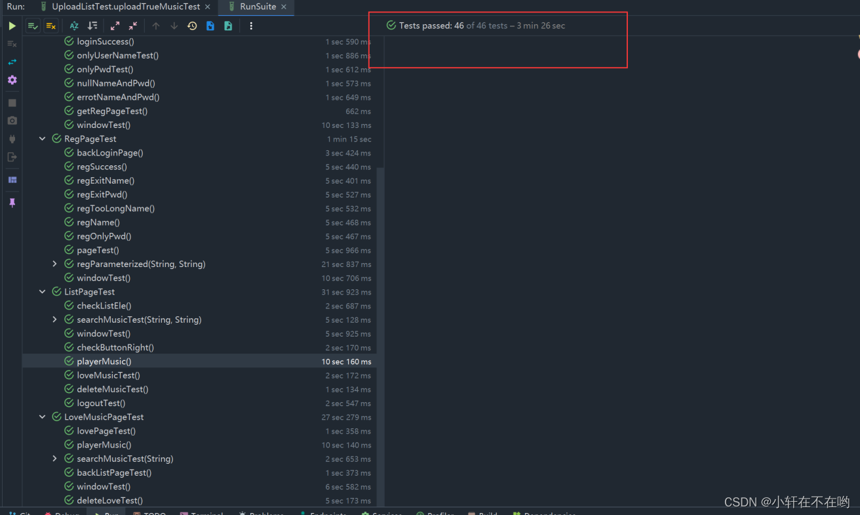The width and height of the screenshot is (860, 515).
Task: Open the test history clock icon
Action: tap(192, 26)
